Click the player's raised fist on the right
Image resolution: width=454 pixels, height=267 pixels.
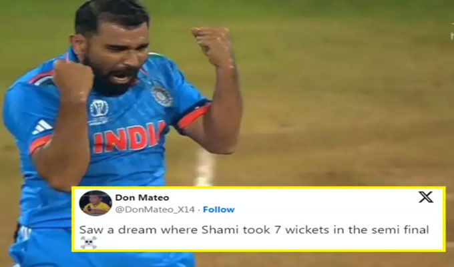point(213,45)
